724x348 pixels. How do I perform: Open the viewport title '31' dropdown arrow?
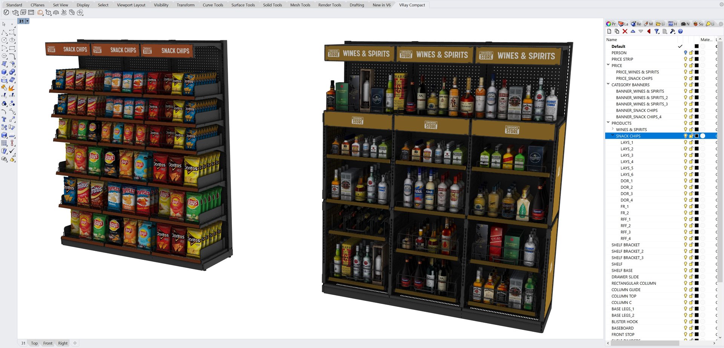point(27,21)
